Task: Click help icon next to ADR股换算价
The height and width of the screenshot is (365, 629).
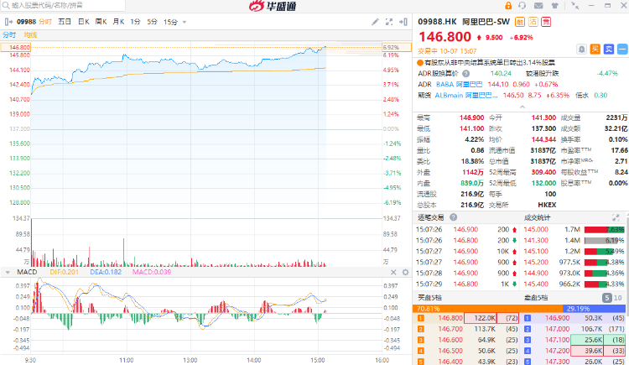Action: [465, 74]
